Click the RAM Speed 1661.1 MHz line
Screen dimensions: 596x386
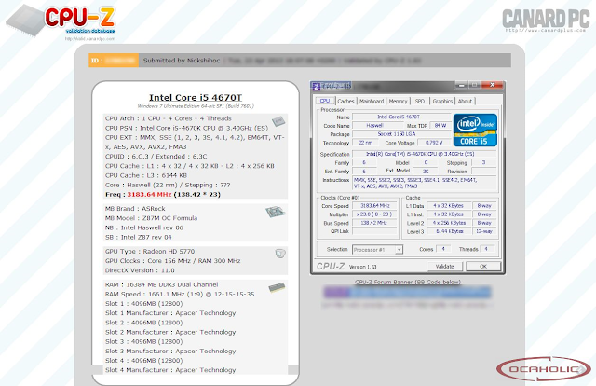tap(180, 295)
